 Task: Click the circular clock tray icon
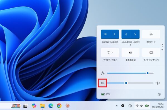pos(130,106)
